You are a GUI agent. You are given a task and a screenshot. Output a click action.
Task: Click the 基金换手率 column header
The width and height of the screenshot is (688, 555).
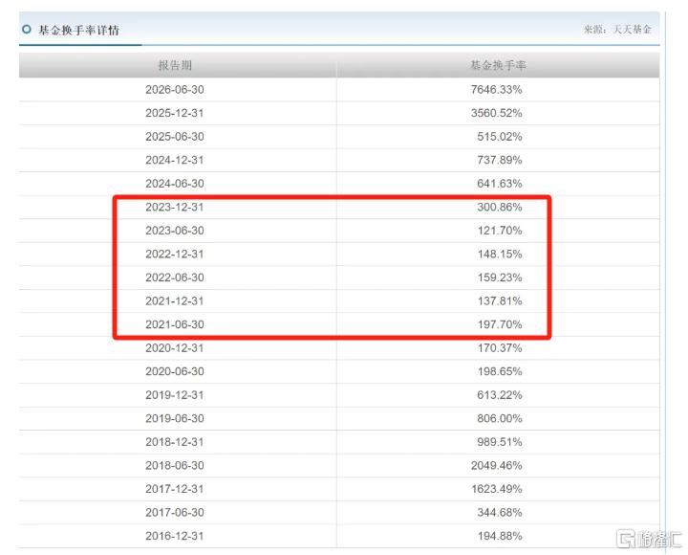coord(498,65)
